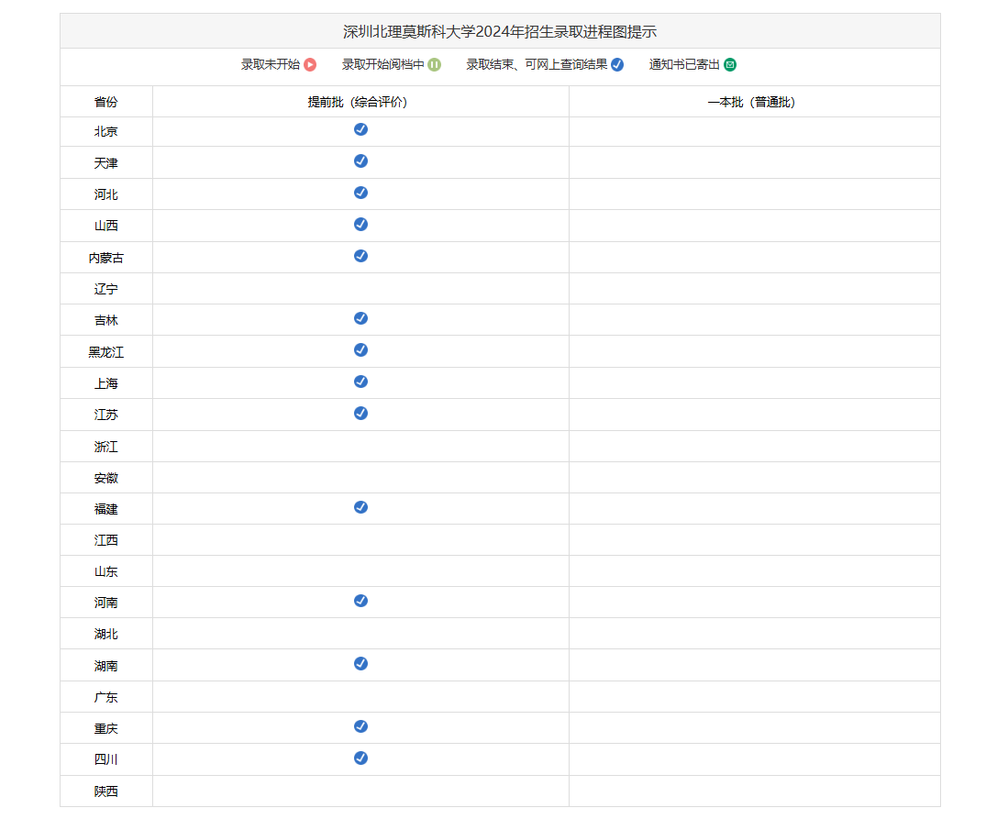Click the province name 山东
Screen dimensions: 986x819
(106, 572)
